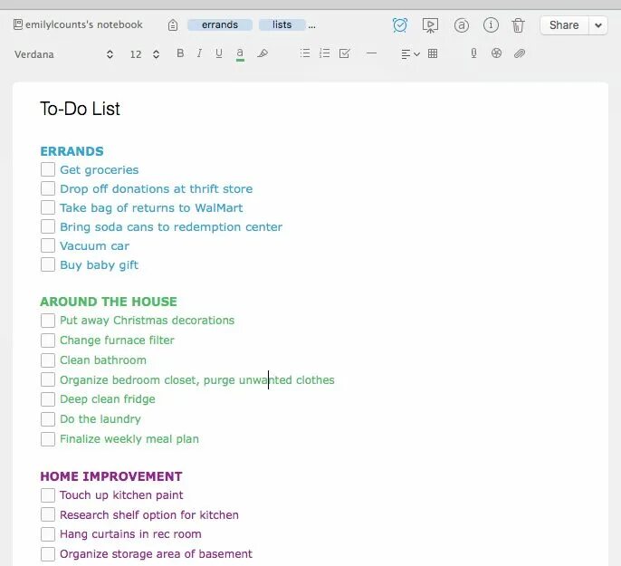Open the Verdana font dropdown
Viewport: 621px width, 566px height.
(x=64, y=54)
